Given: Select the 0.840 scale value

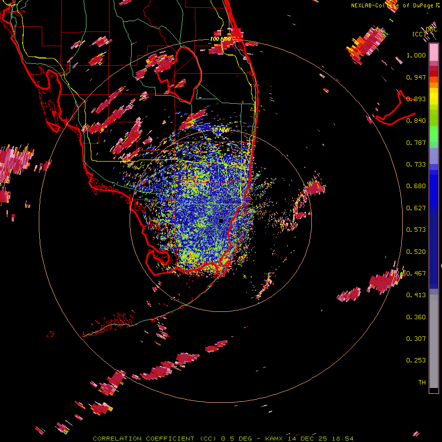Looking at the screenshot, I should 416,121.
